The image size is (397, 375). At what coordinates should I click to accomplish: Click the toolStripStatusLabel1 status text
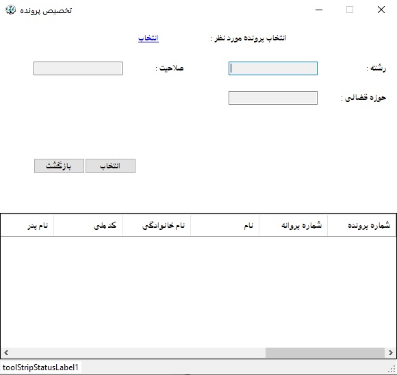[x=40, y=367]
